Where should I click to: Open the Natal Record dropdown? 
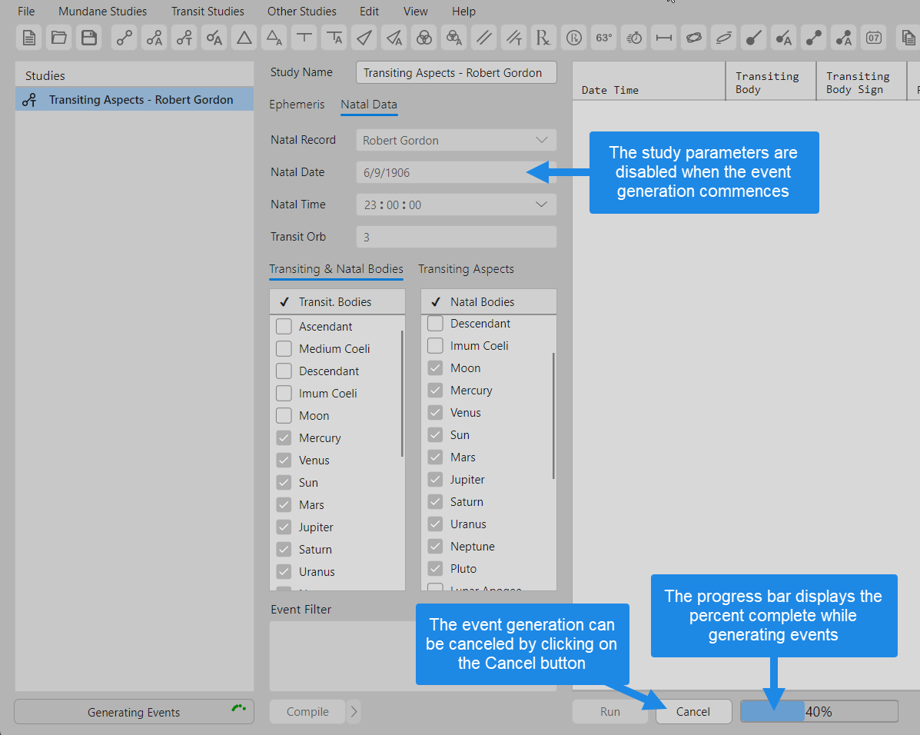pos(541,141)
